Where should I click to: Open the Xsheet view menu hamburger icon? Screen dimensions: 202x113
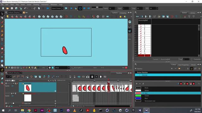(136, 13)
